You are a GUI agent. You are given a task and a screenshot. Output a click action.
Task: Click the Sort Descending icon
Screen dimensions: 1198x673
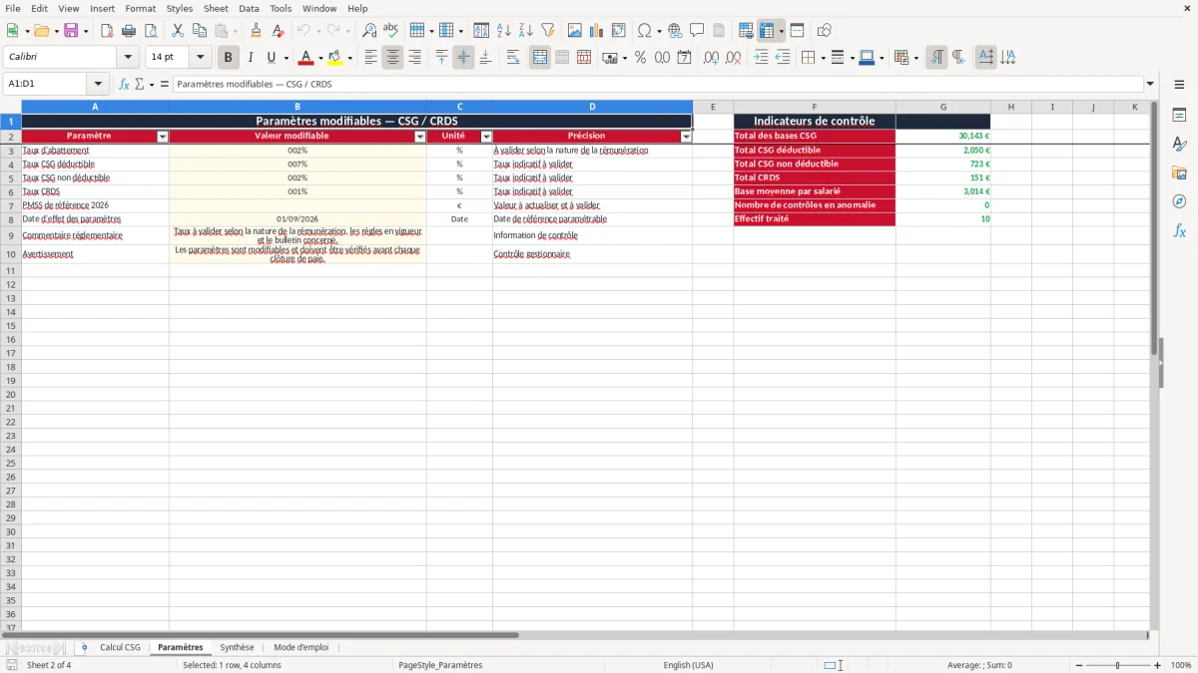pos(526,31)
